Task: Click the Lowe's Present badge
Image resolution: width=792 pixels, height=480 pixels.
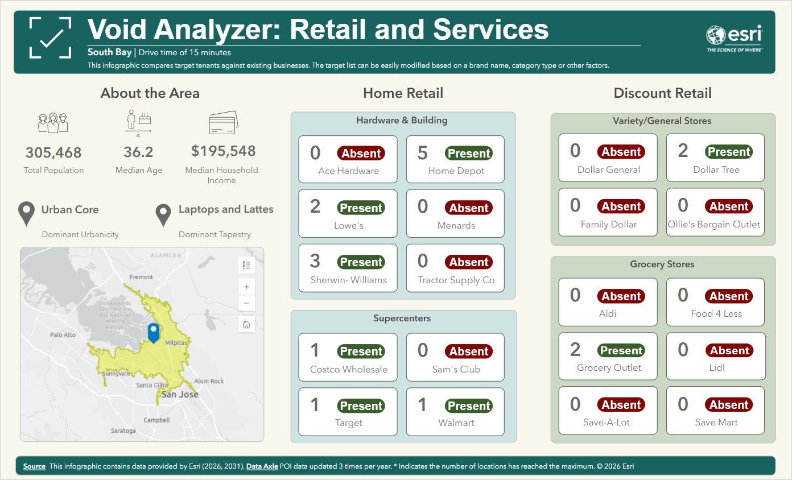Action: [x=361, y=208]
